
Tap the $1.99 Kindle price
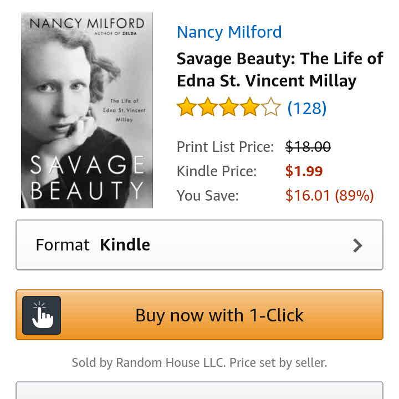pyautogui.click(x=304, y=171)
